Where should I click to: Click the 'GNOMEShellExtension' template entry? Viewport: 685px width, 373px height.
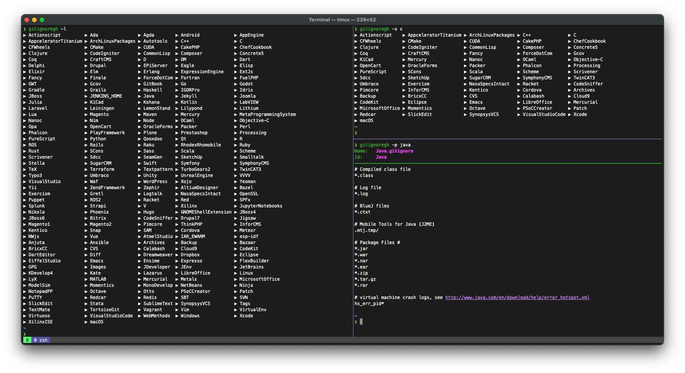pos(206,212)
